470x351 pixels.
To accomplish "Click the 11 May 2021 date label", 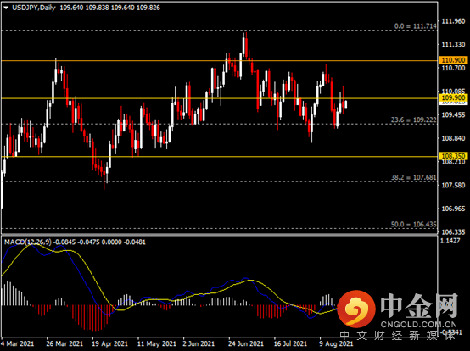I will 156,343.
